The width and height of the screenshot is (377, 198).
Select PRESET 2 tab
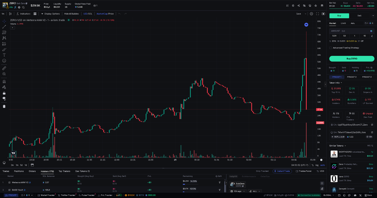coord(352,77)
